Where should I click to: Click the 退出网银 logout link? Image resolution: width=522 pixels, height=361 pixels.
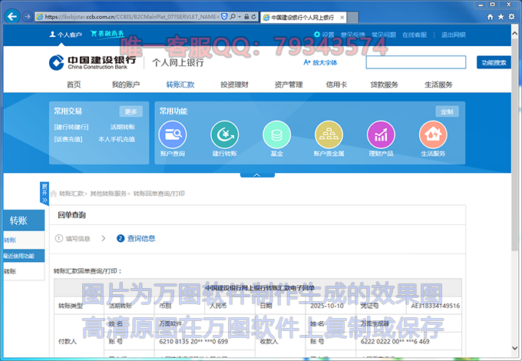[454, 35]
